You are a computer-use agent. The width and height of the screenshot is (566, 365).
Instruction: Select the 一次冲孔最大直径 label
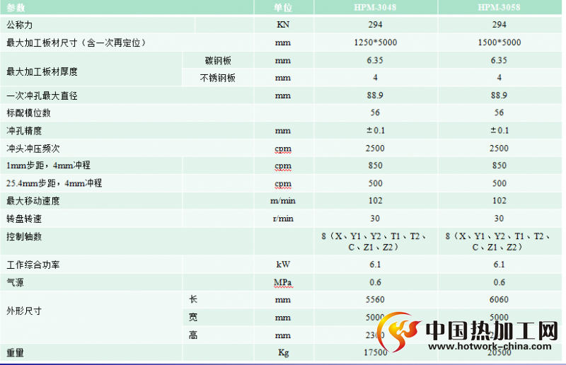tap(42, 95)
